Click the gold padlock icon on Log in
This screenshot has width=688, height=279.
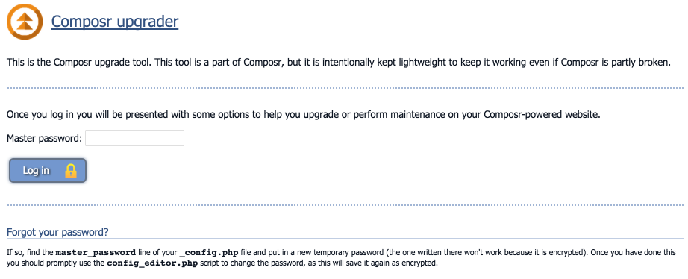(71, 171)
